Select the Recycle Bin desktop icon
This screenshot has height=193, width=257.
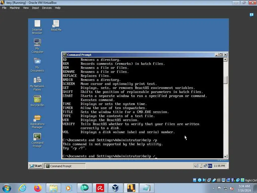[37, 101]
